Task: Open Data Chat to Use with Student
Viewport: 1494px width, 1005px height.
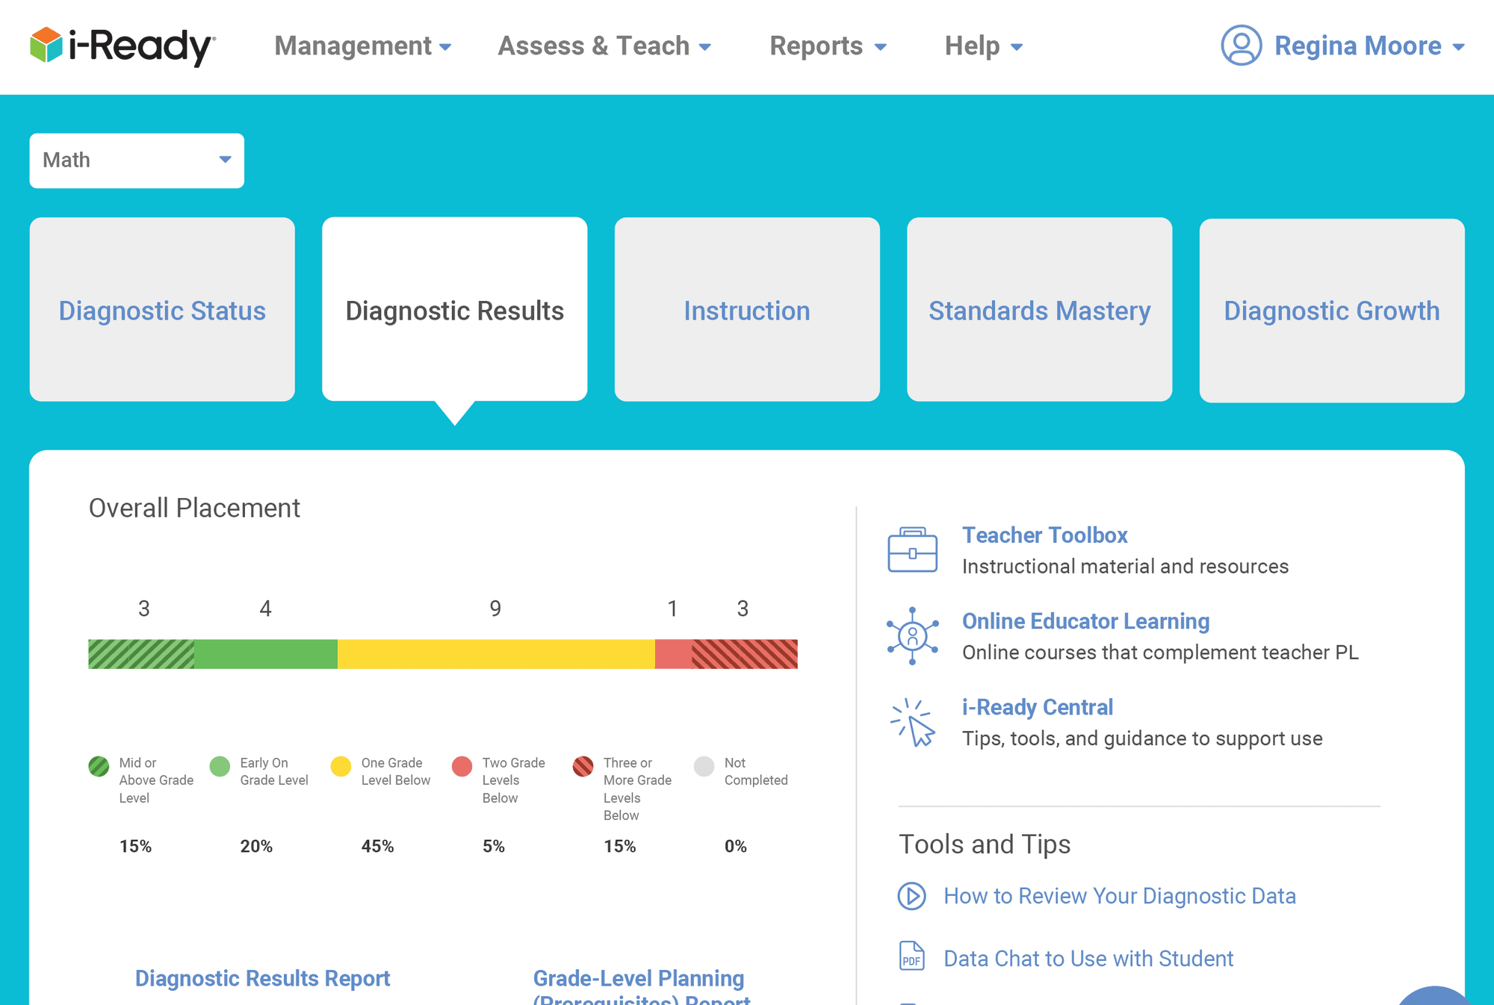Action: [x=1088, y=959]
